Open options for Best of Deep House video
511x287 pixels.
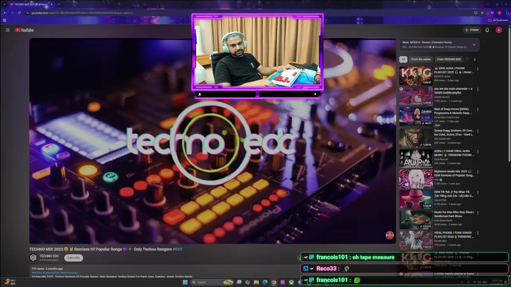pos(477,110)
